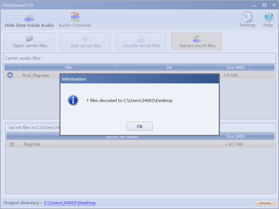Click the Dir column header
This screenshot has width=279, height=209.
[169, 67]
